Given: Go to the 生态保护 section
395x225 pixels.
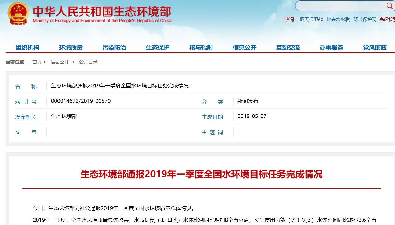Looking at the screenshot, I should [158, 48].
